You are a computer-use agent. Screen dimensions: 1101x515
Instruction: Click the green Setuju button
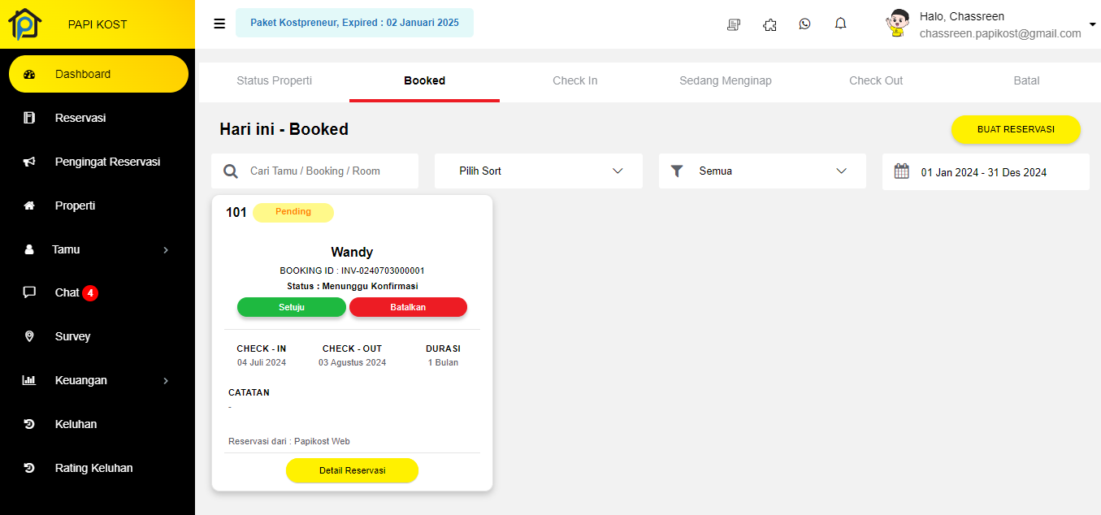[x=291, y=307]
